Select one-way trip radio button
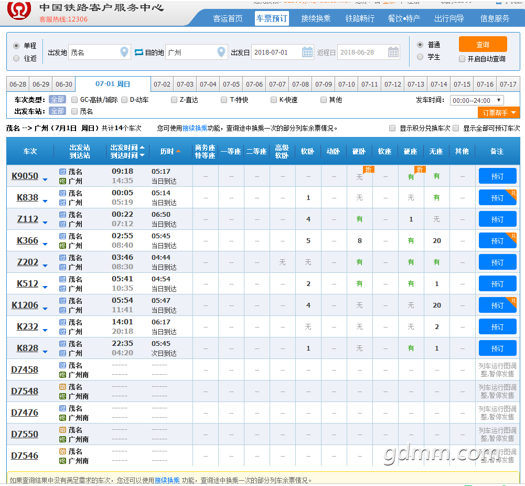Viewport: 525px width, 486px height. point(16,46)
